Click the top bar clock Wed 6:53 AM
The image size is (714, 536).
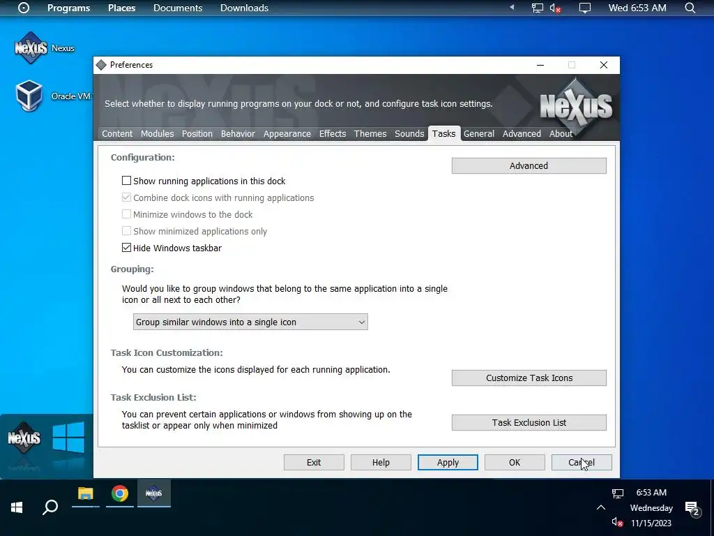pos(637,8)
